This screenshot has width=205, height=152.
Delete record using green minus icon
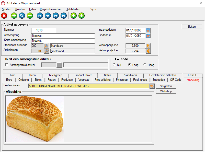pos(30,16)
